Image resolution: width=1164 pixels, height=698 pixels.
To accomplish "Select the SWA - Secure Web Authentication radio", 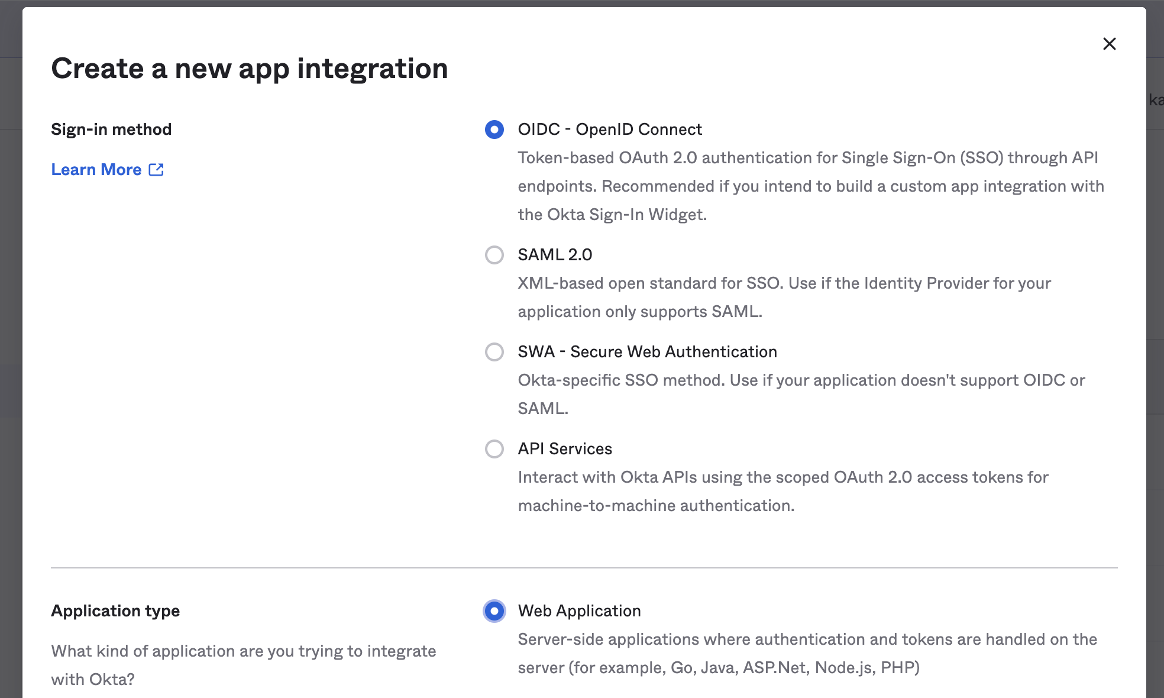I will pos(494,352).
